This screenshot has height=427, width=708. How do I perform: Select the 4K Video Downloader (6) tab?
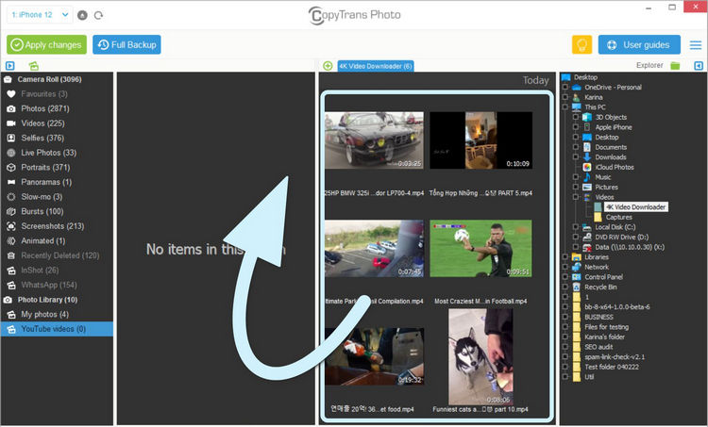tap(375, 66)
